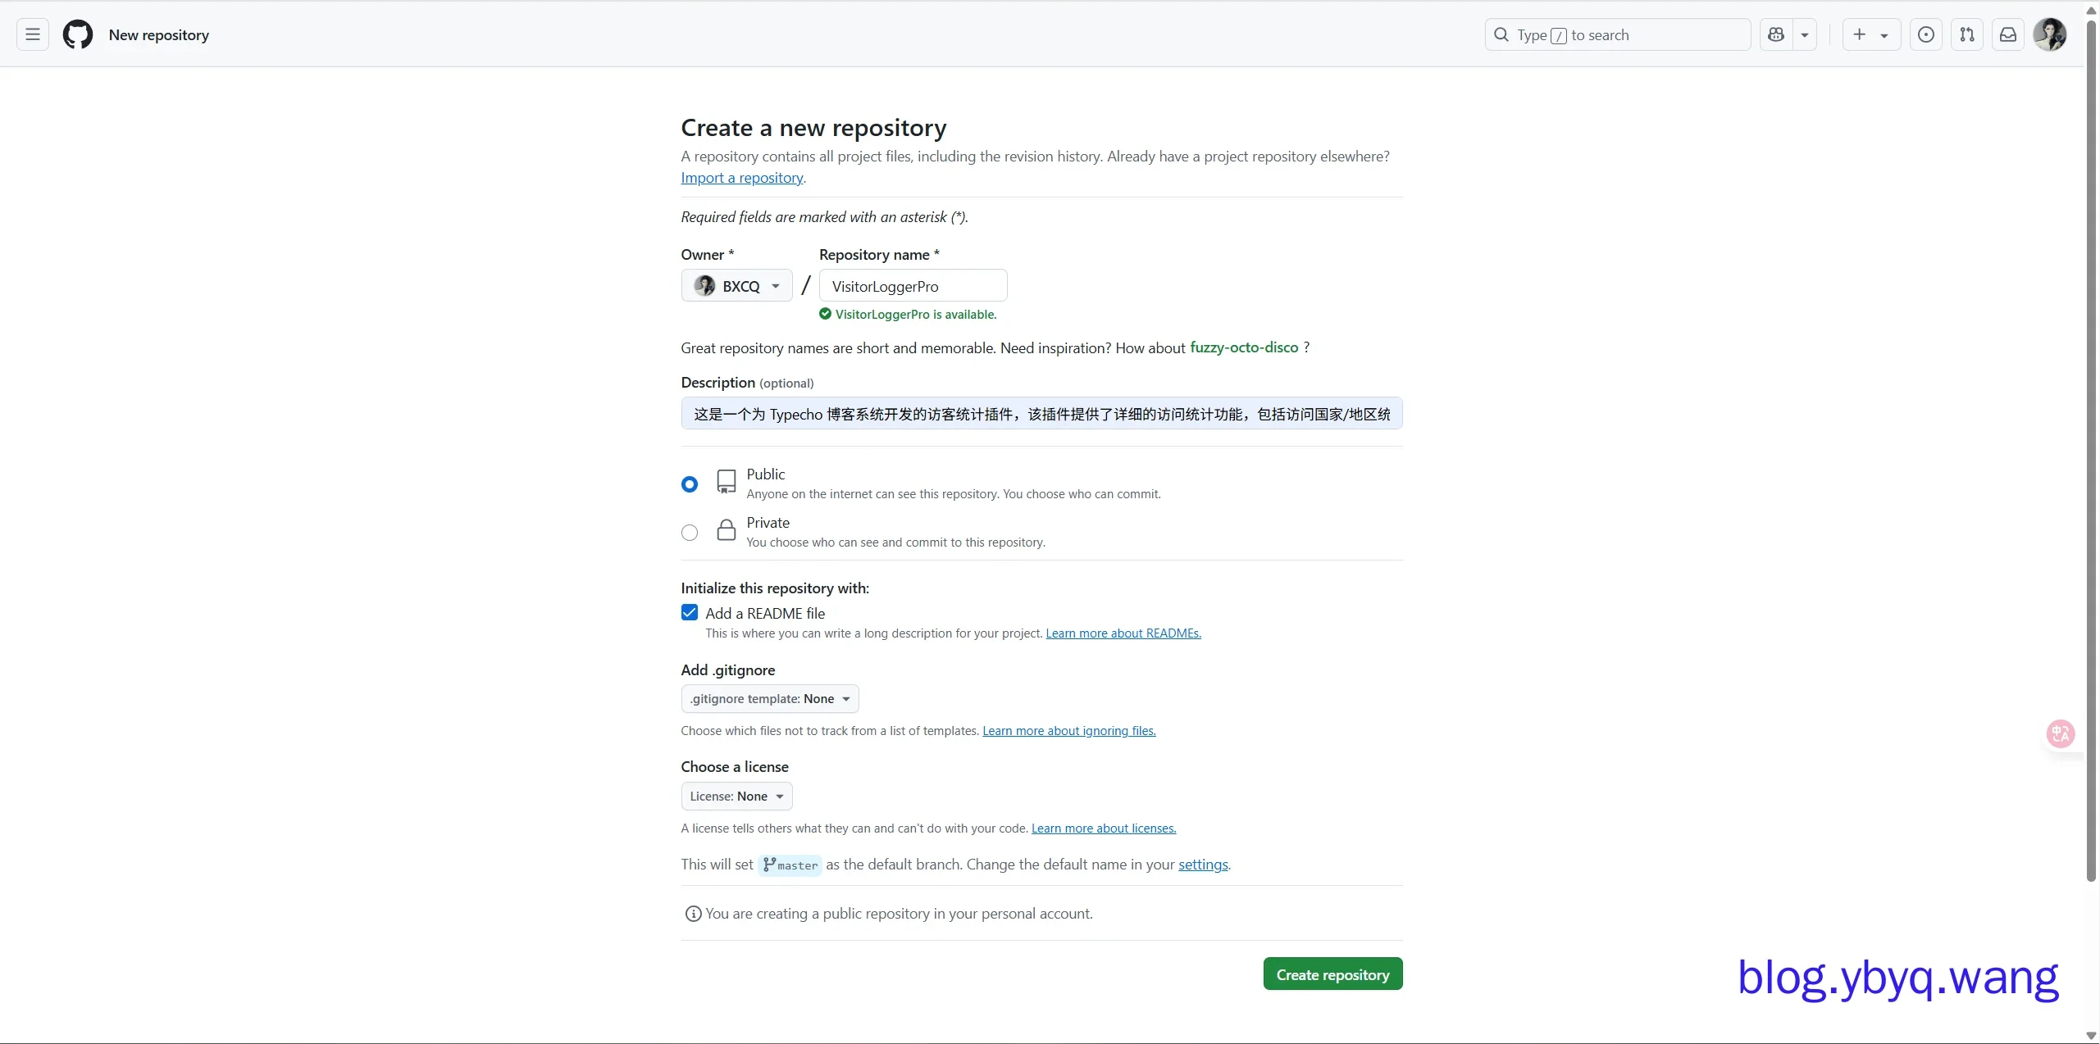Screen dimensions: 2100x1044
Task: Open Learn more about READMEs link
Action: pyautogui.click(x=1123, y=633)
